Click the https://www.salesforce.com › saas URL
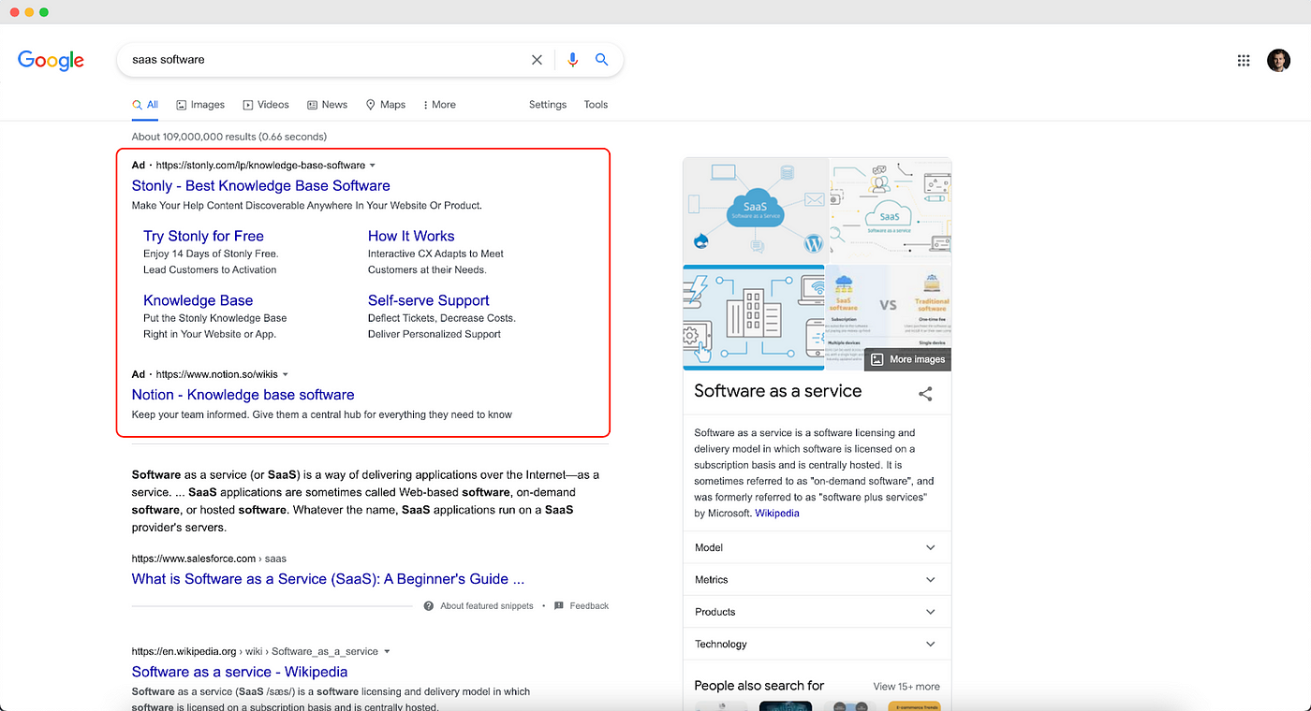This screenshot has height=711, width=1311. pyautogui.click(x=209, y=559)
